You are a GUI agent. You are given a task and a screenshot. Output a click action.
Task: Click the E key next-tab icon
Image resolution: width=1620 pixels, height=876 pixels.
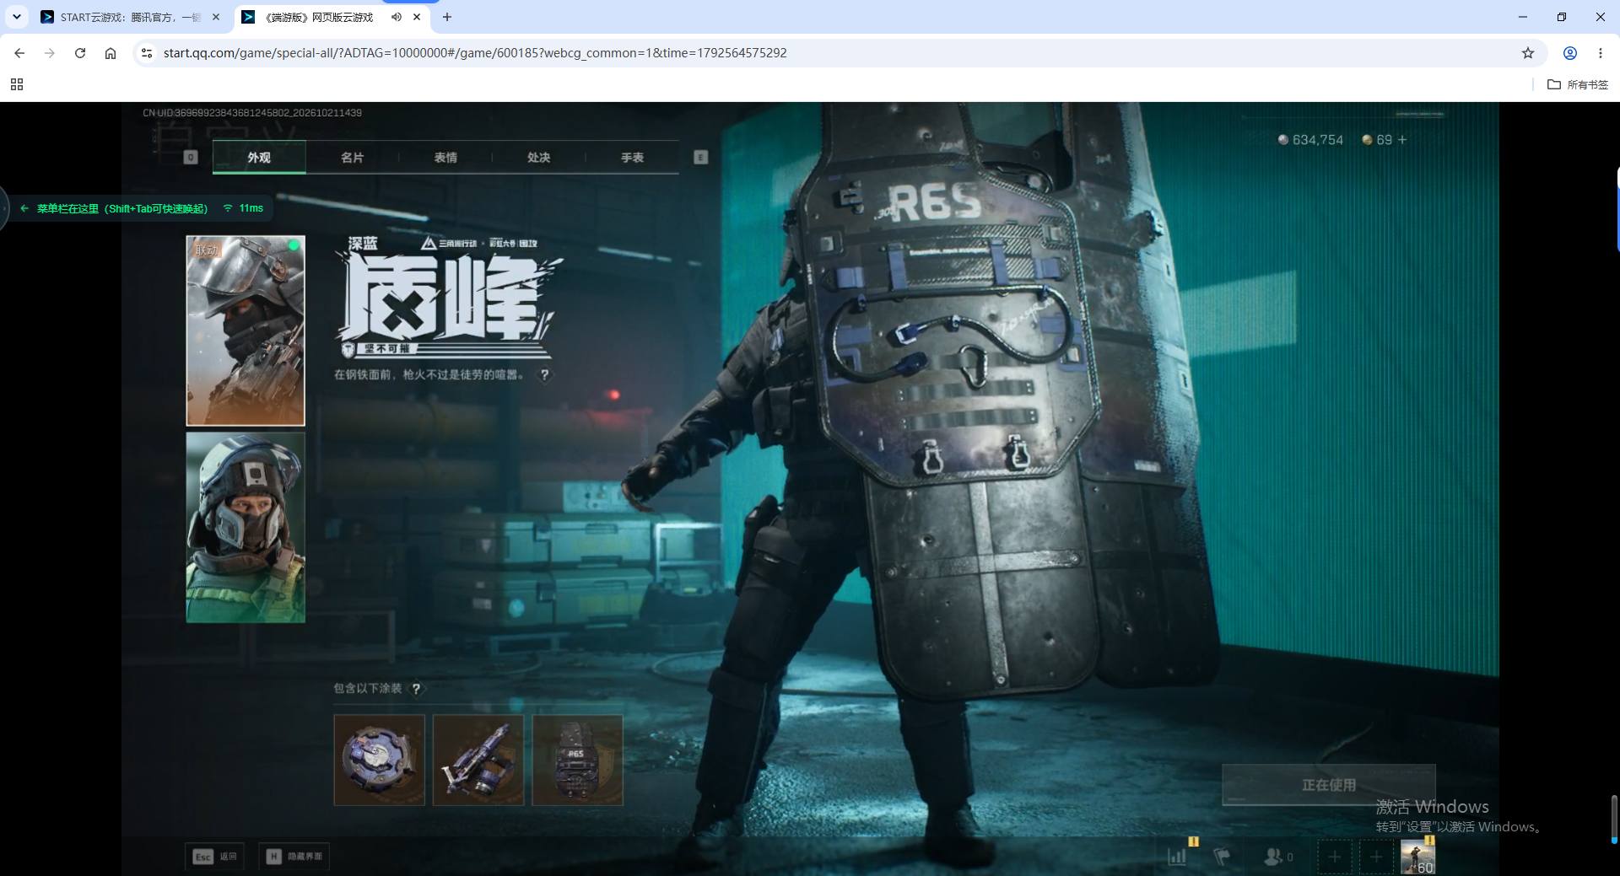pos(700,158)
